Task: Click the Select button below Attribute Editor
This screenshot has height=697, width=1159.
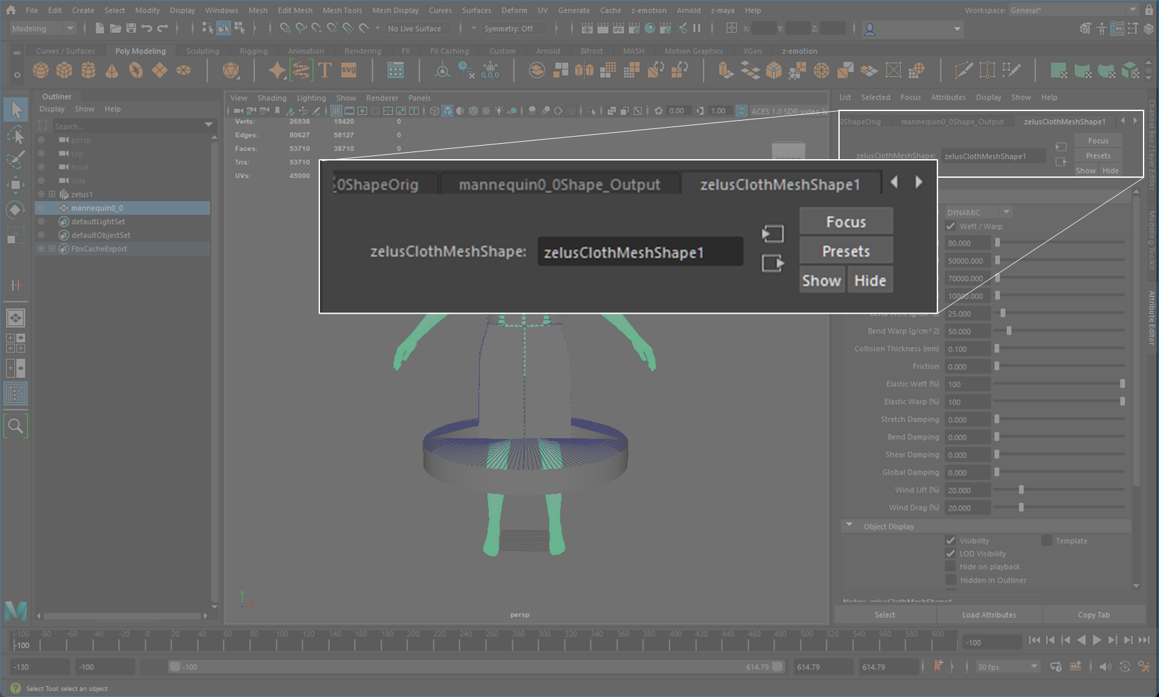Action: pos(885,615)
